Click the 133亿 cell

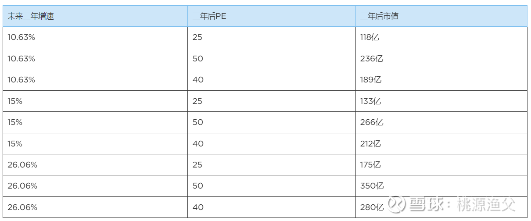click(x=370, y=101)
